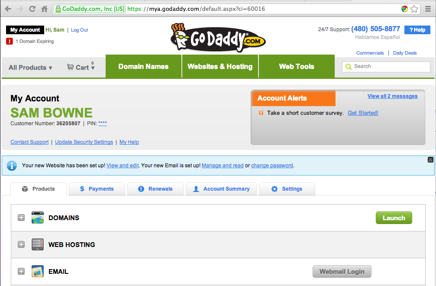The height and width of the screenshot is (286, 436).
Task: Click the browser address bar URL
Action: 196,9
